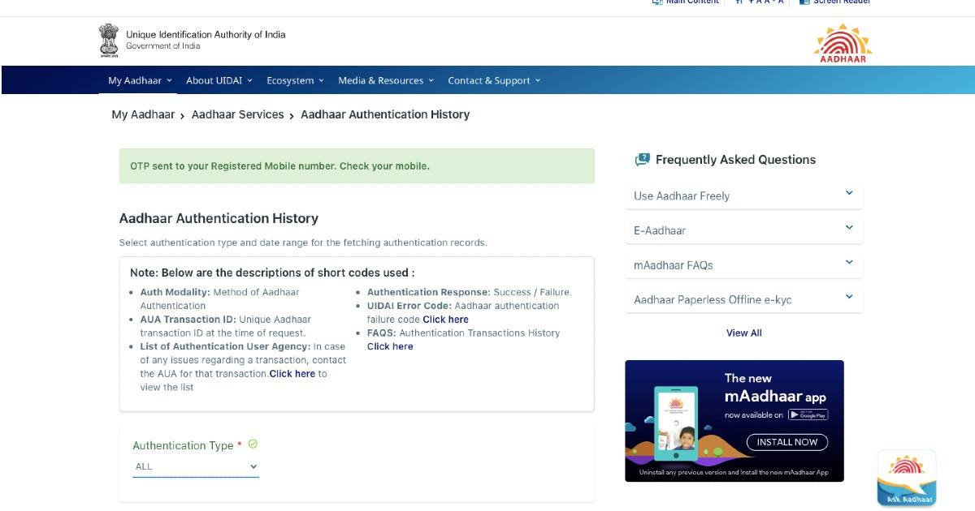Viewport: 975px width, 511px height.
Task: Click the Government of India emblem
Action: point(108,40)
